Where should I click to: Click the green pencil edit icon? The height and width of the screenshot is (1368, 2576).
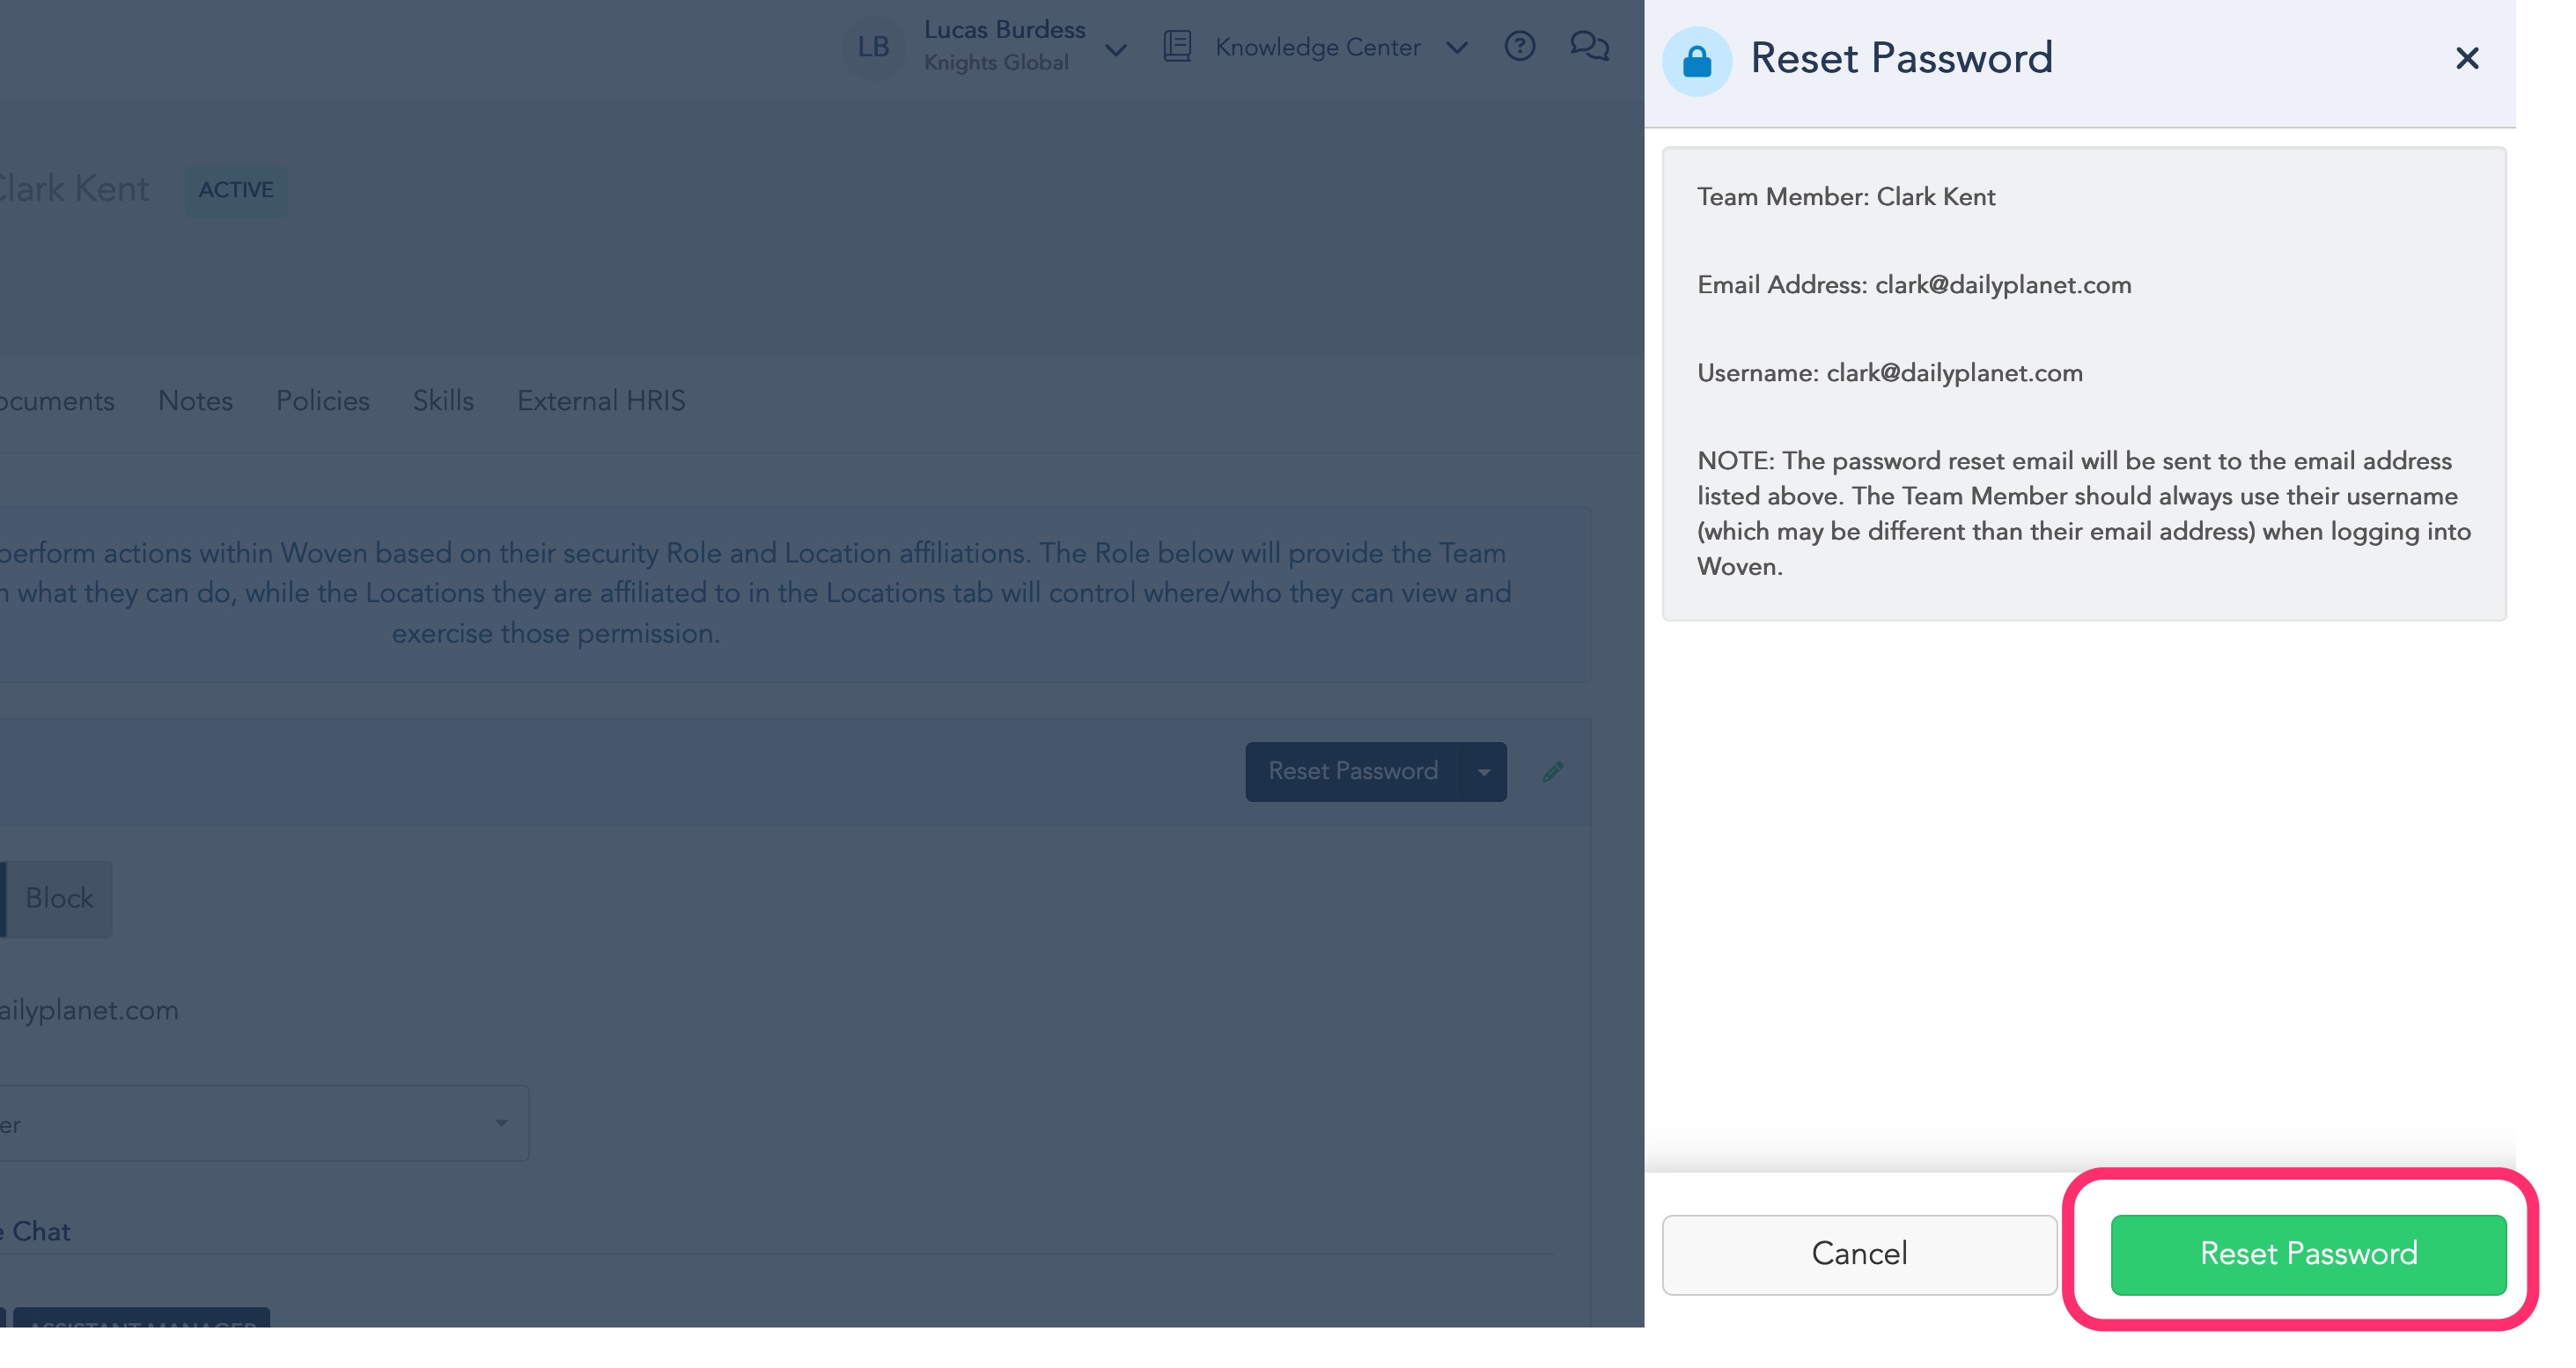[1552, 771]
